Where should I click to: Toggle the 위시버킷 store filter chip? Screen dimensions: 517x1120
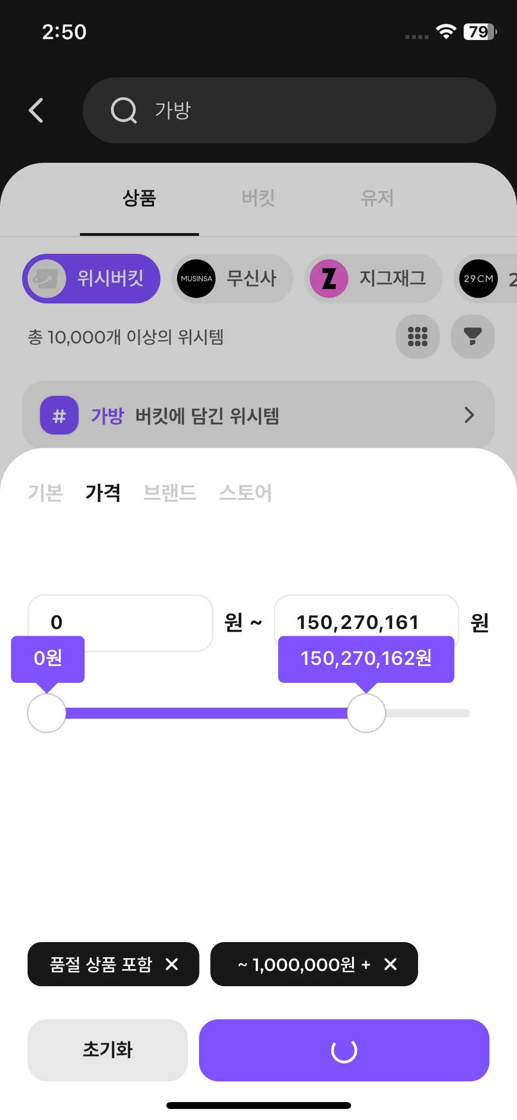91,279
